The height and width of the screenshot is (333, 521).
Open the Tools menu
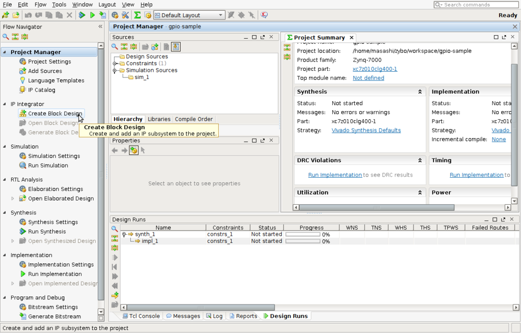59,5
